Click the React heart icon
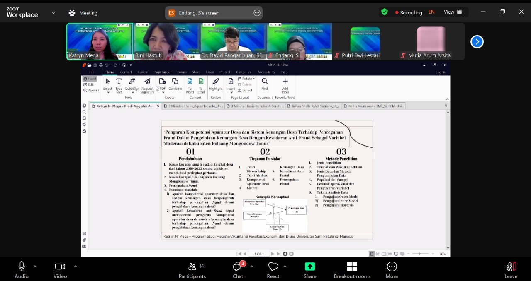 [x=273, y=267]
